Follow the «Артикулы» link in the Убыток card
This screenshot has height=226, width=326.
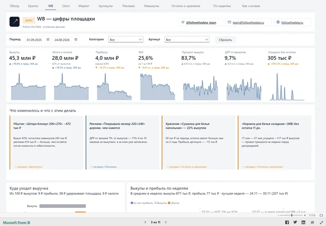(x=29, y=167)
